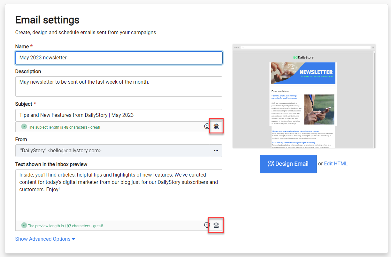This screenshot has width=391, height=257.
Task: Click green checkmark beside subject length message
Action: (24, 127)
